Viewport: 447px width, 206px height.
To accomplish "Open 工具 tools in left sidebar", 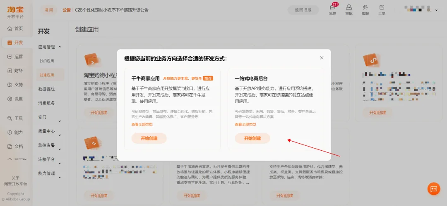I will tap(15, 118).
